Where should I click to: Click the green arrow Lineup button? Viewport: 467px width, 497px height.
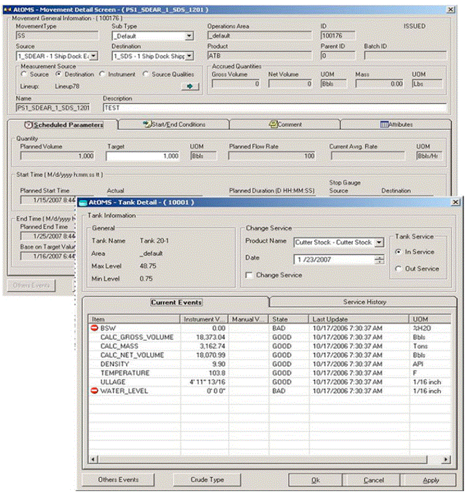click(x=190, y=86)
